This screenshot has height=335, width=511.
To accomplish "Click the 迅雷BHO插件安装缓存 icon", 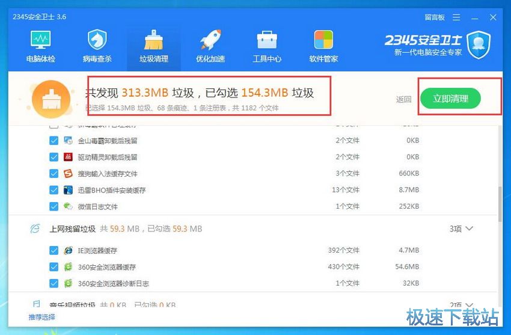I will pyautogui.click(x=68, y=189).
